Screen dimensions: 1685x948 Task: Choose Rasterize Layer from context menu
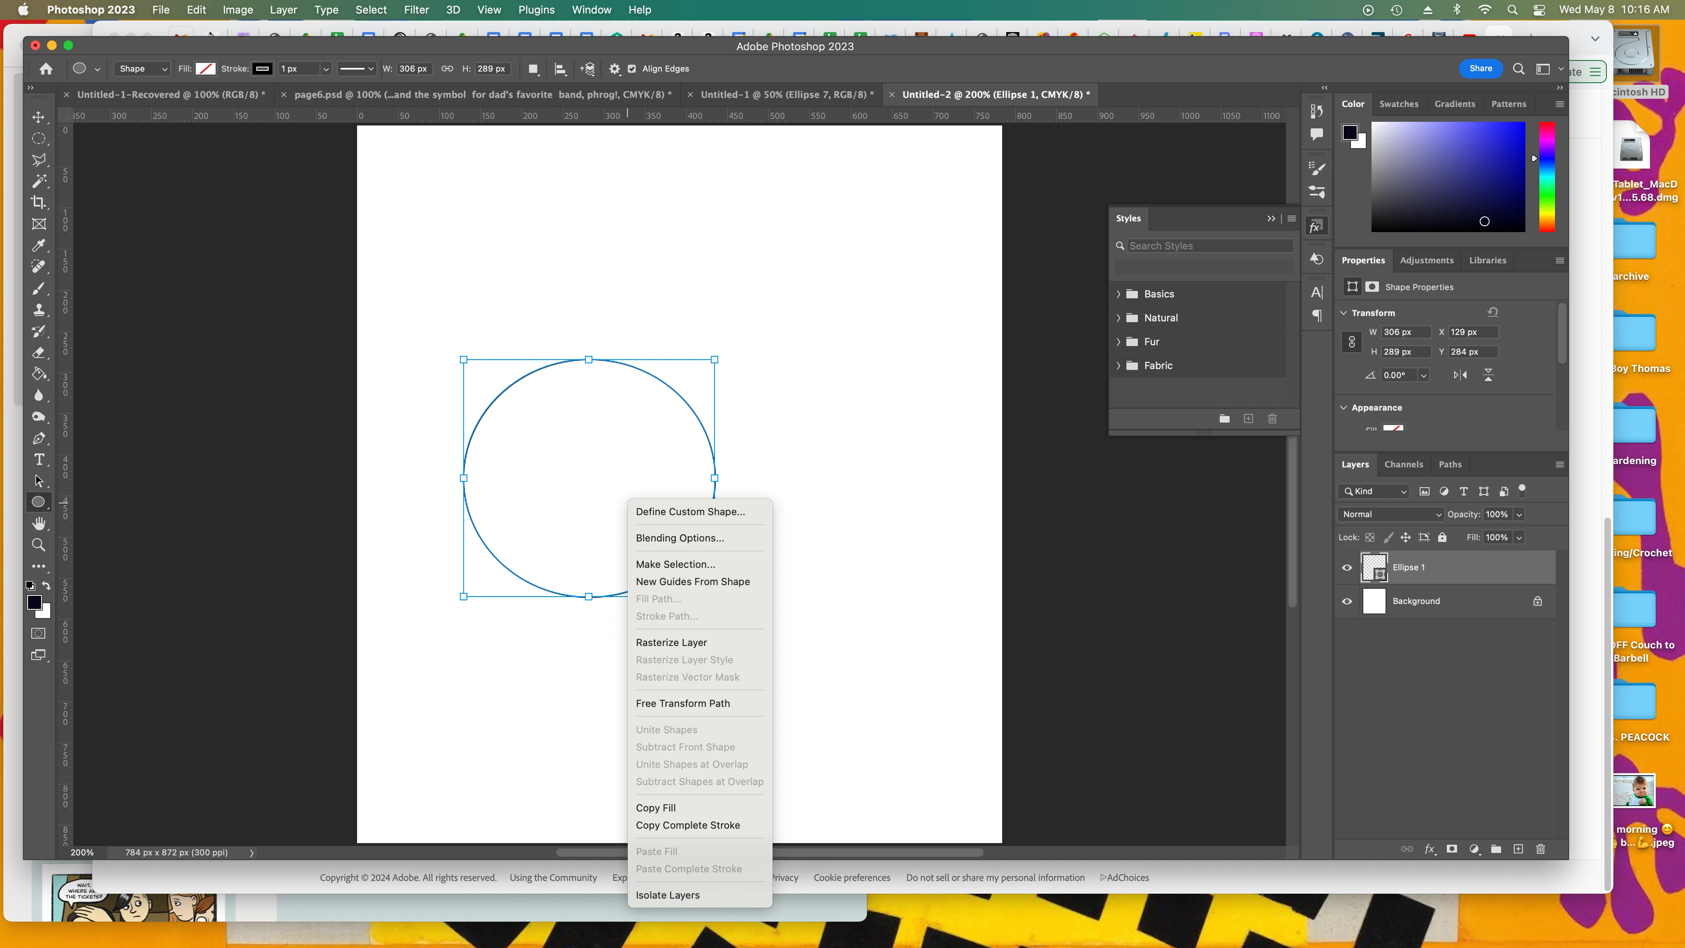tap(671, 642)
